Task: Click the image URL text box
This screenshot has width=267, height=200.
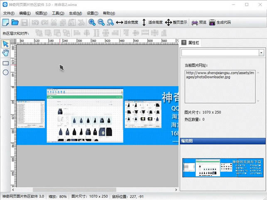Action: click(x=220, y=87)
